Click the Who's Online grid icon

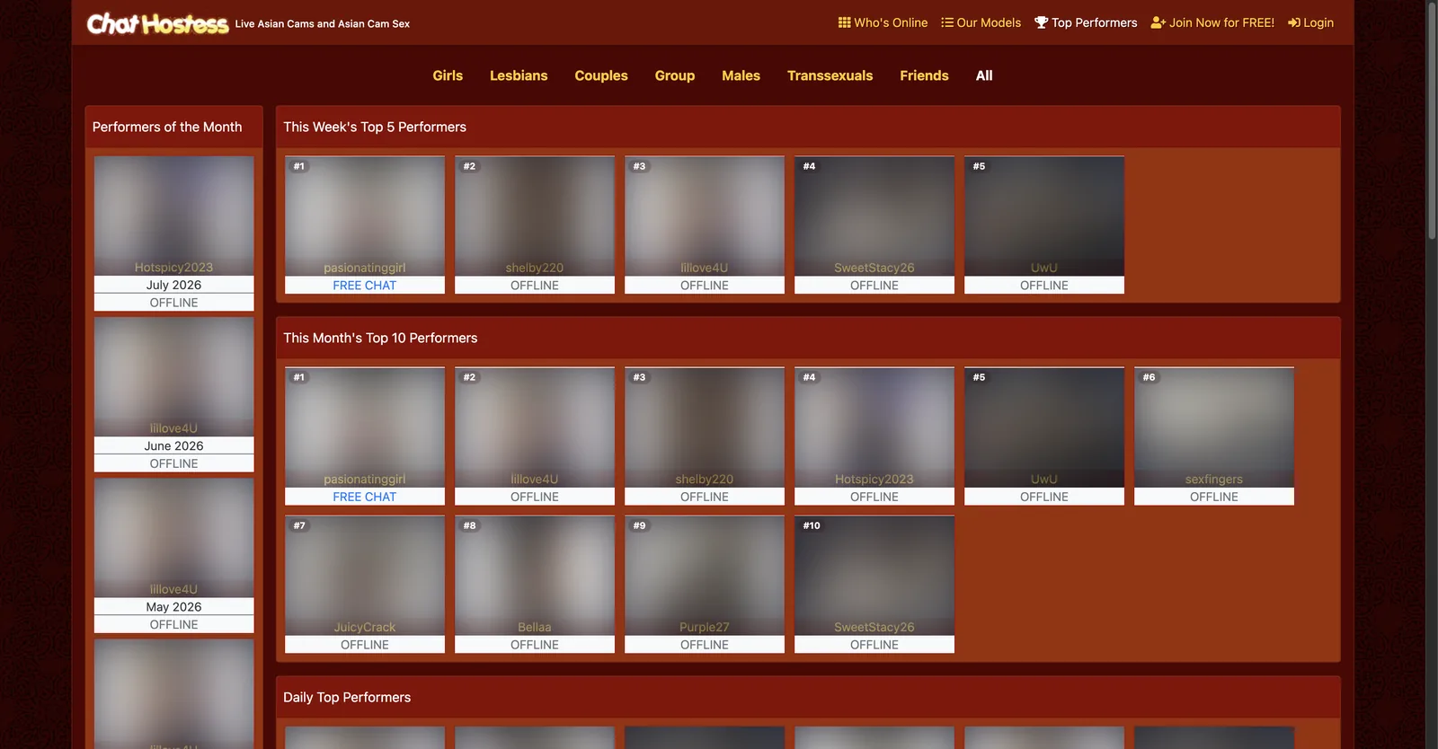tap(844, 22)
